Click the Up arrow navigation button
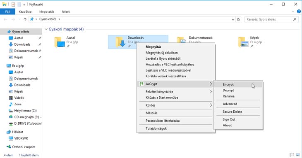This screenshot has height=158, width=302. 25,19
